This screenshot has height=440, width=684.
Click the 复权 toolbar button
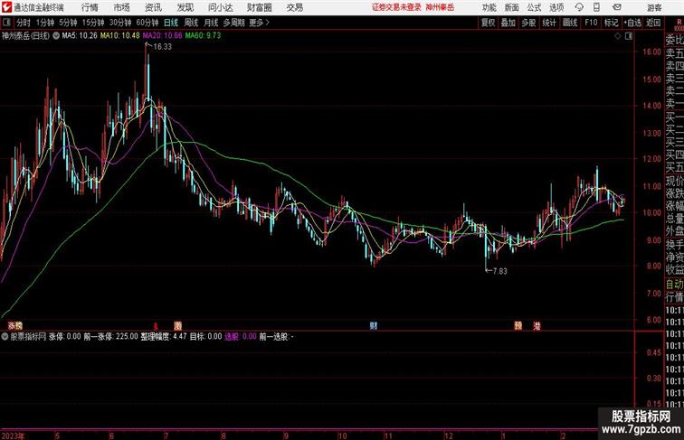[x=488, y=23]
